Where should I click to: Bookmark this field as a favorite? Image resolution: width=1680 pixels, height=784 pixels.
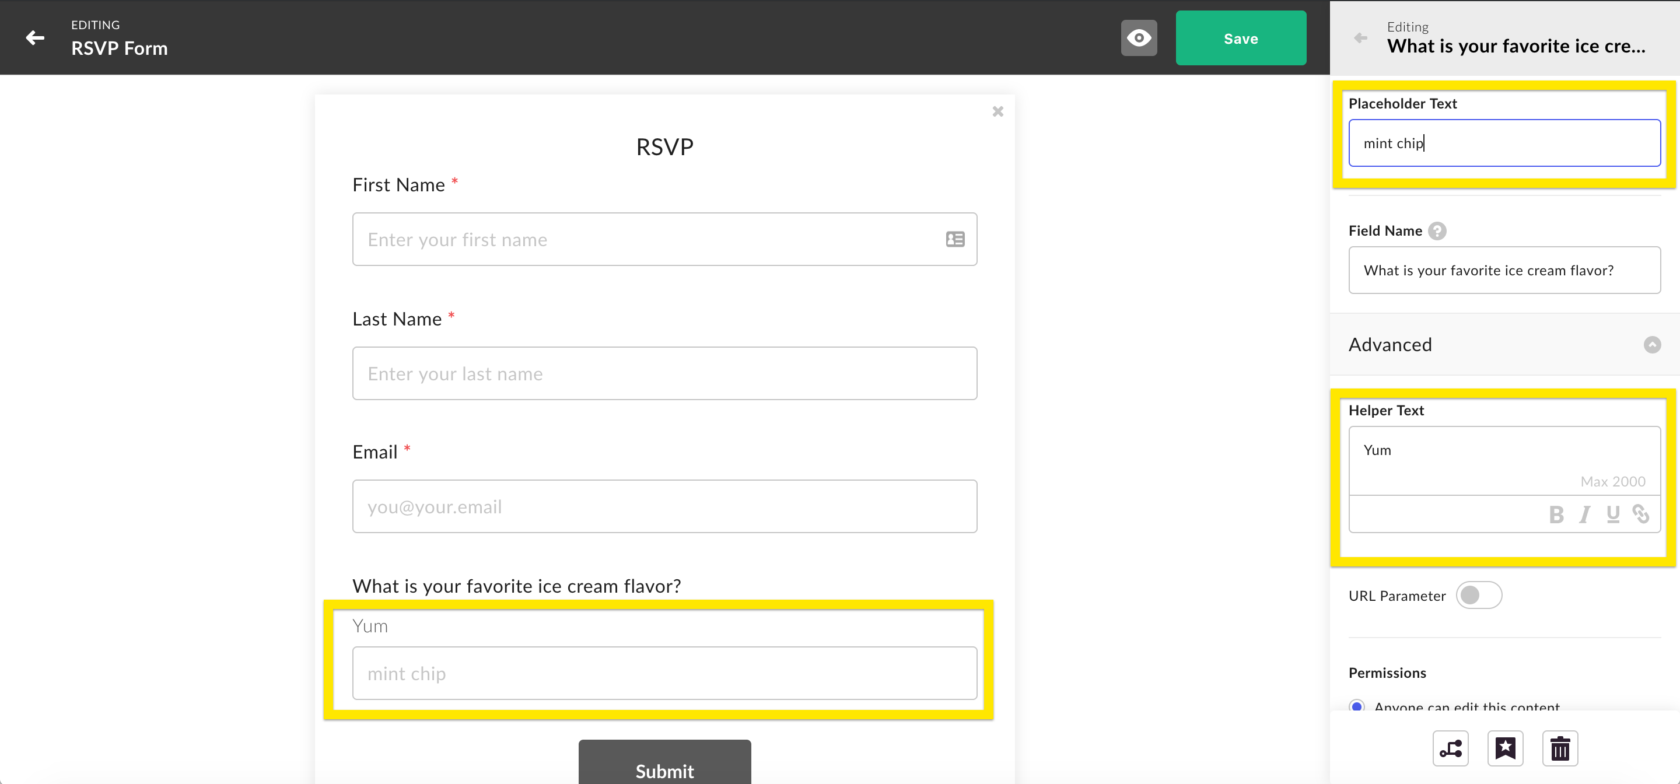(1506, 748)
